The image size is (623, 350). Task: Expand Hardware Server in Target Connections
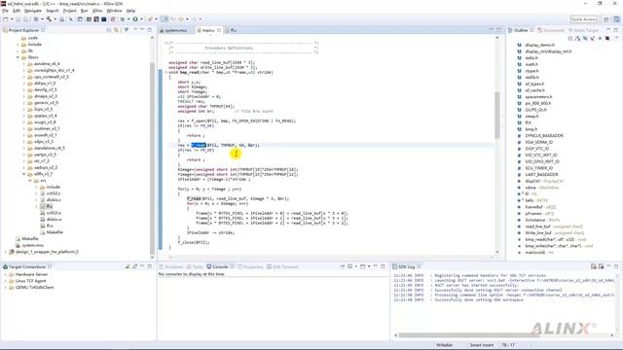pyautogui.click(x=6, y=274)
